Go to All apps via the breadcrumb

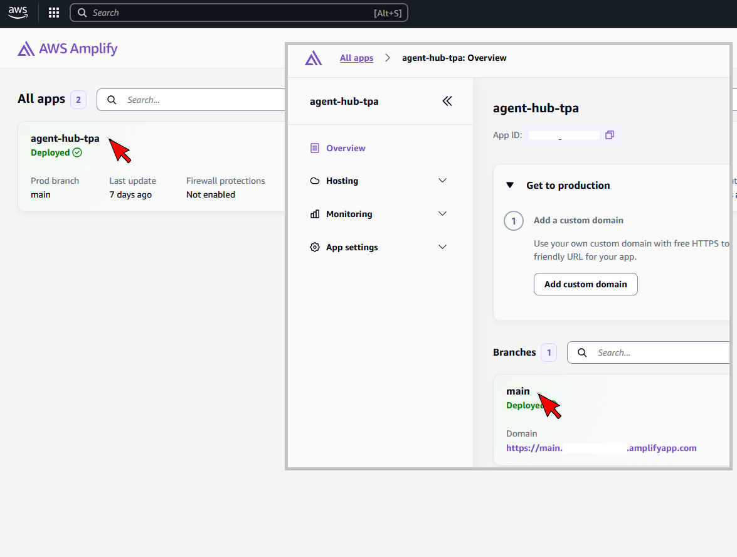356,58
